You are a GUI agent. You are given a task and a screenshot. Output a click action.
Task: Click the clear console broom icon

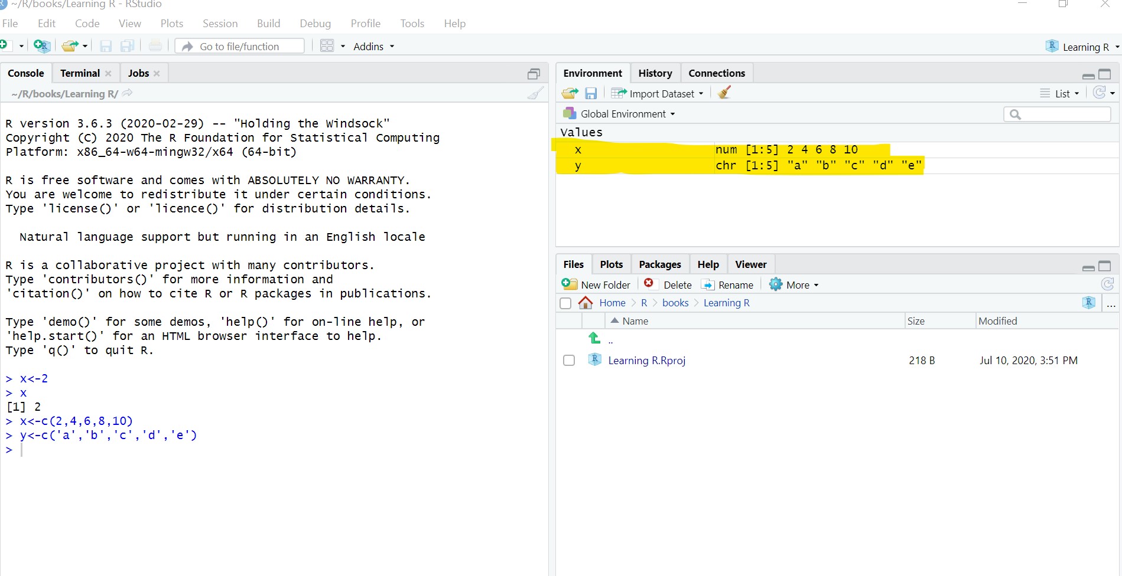point(535,93)
